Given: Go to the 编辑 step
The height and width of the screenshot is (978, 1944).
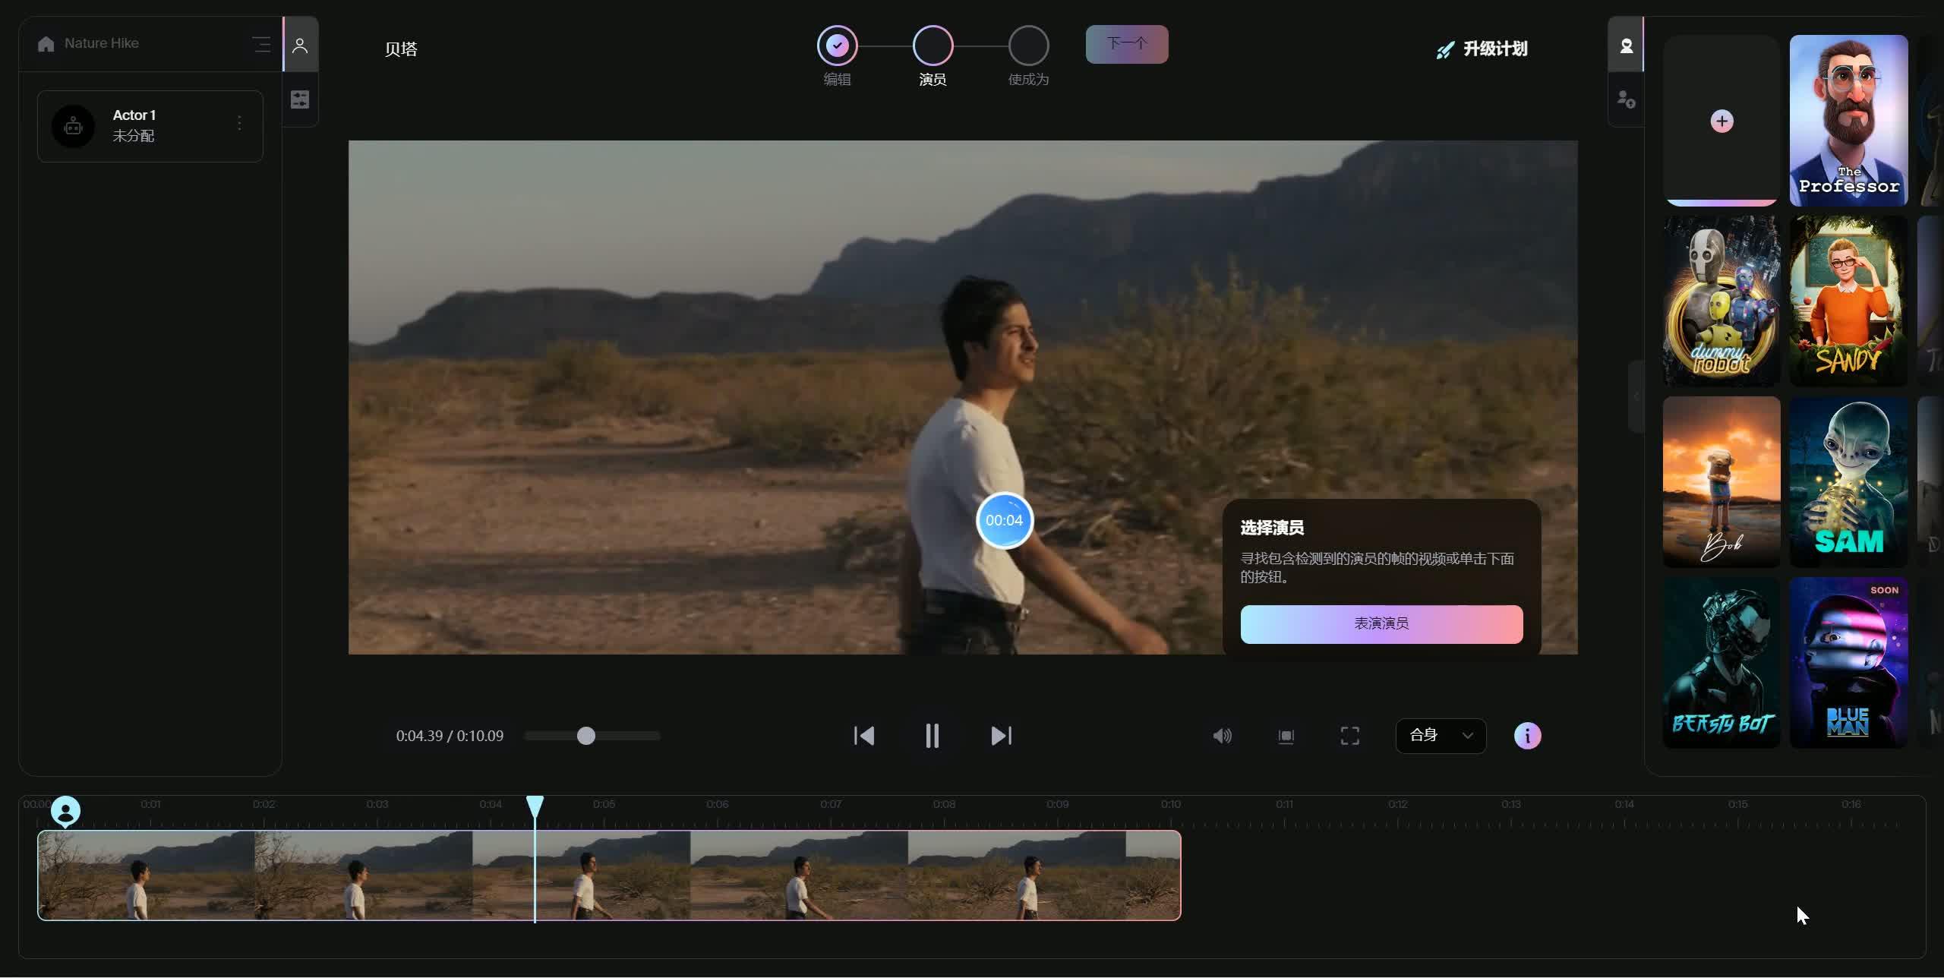Looking at the screenshot, I should [837, 46].
